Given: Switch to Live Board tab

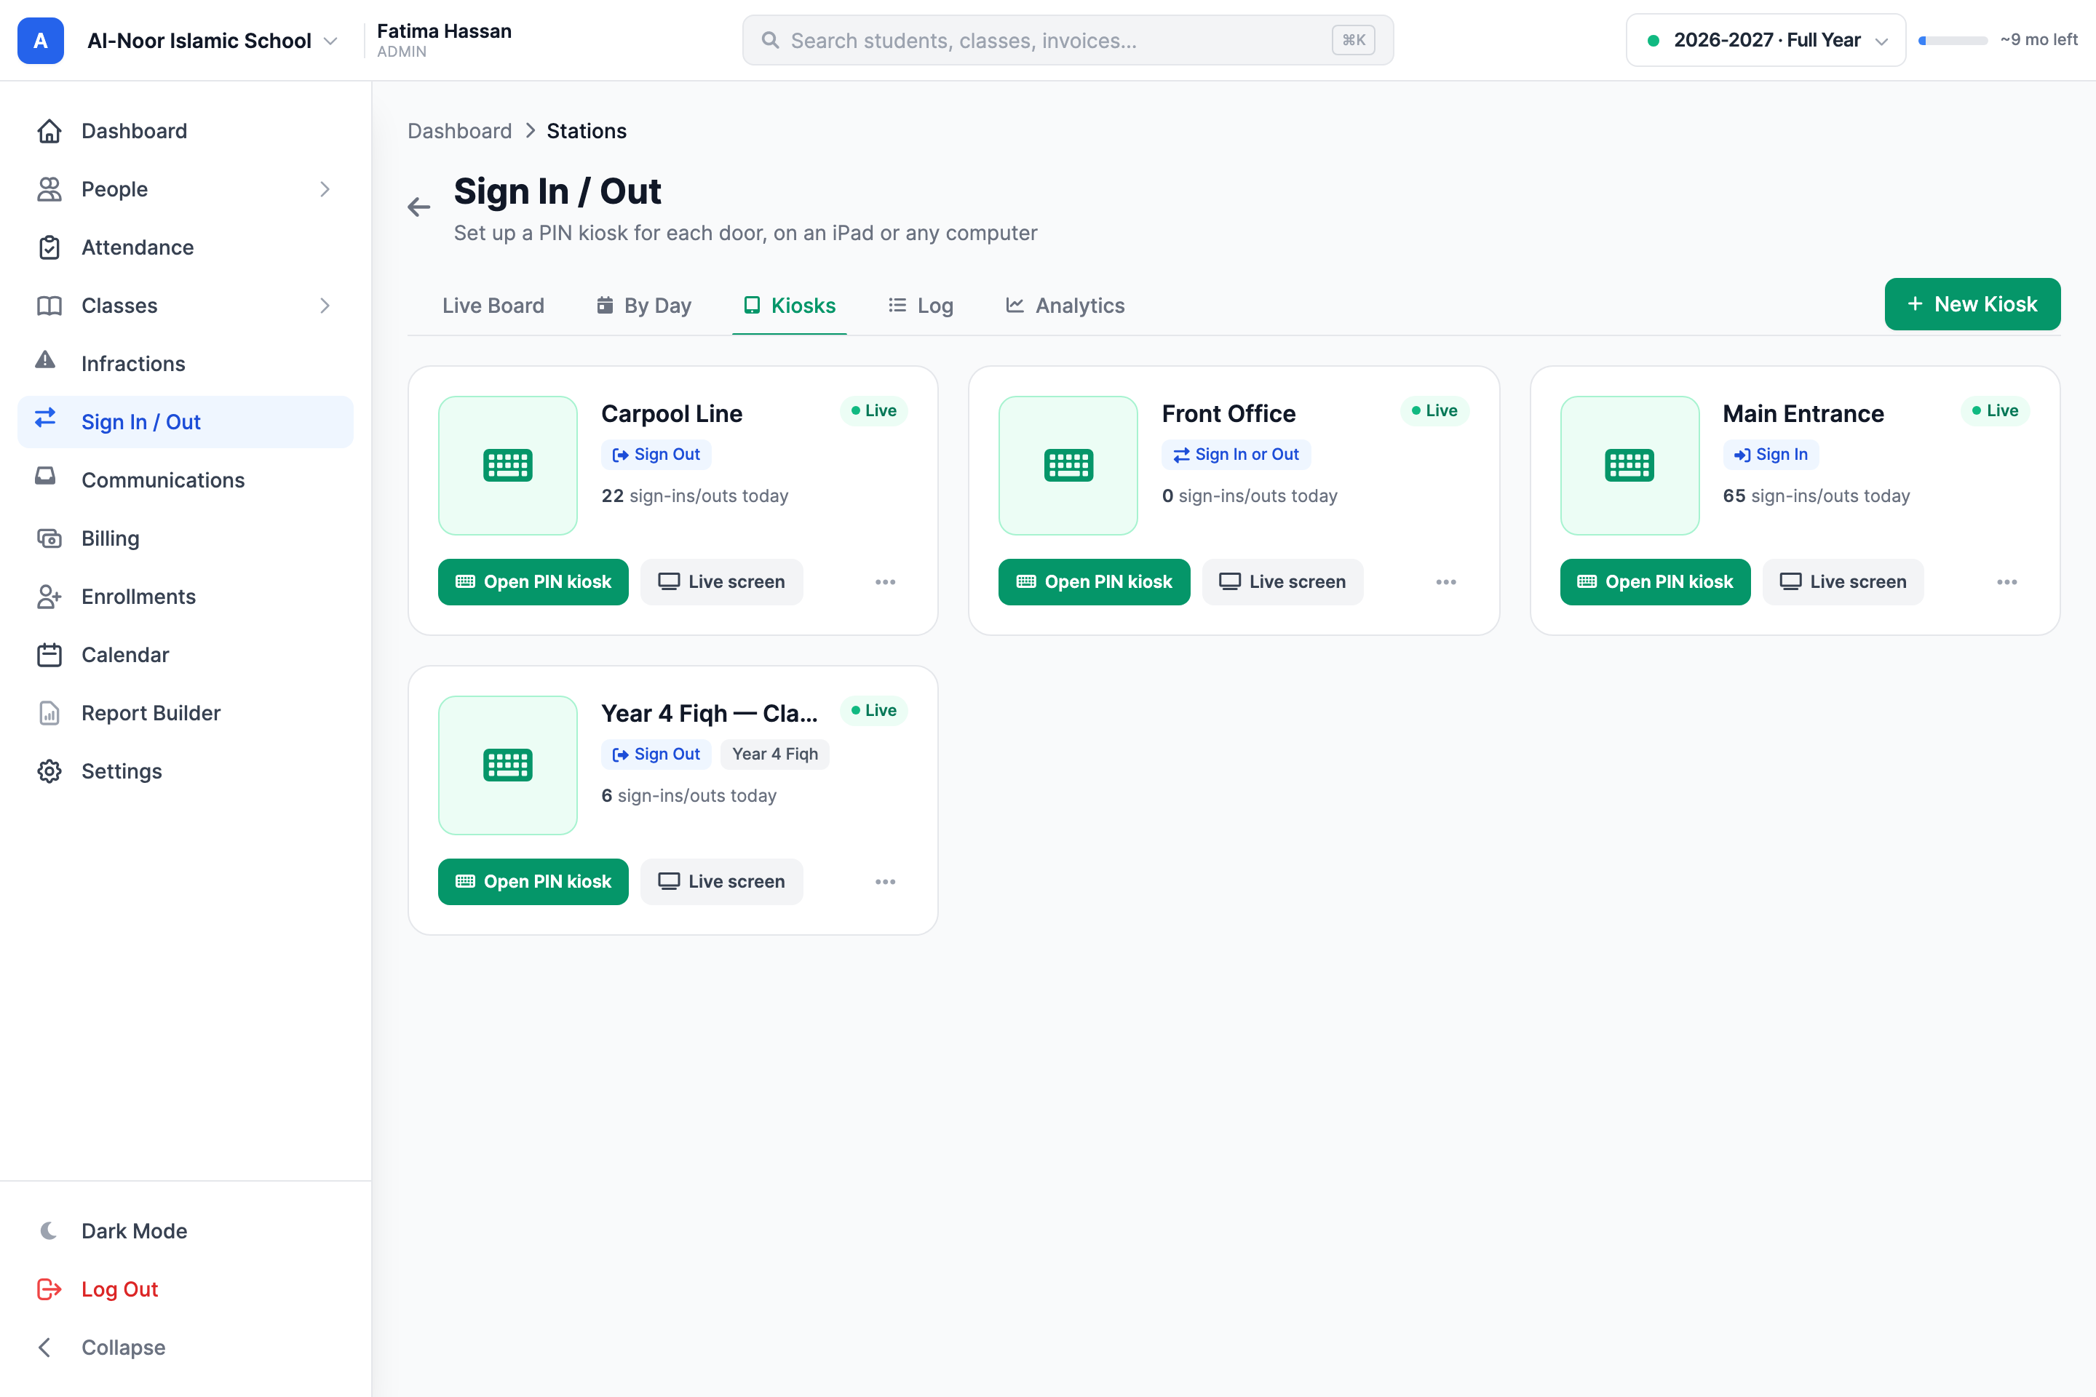Looking at the screenshot, I should pos(493,306).
